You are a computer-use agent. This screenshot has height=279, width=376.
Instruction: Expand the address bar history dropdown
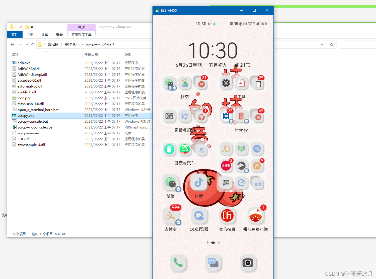322,45
